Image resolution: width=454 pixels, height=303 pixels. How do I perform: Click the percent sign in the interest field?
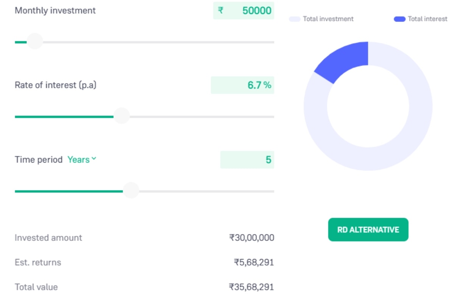coord(267,85)
